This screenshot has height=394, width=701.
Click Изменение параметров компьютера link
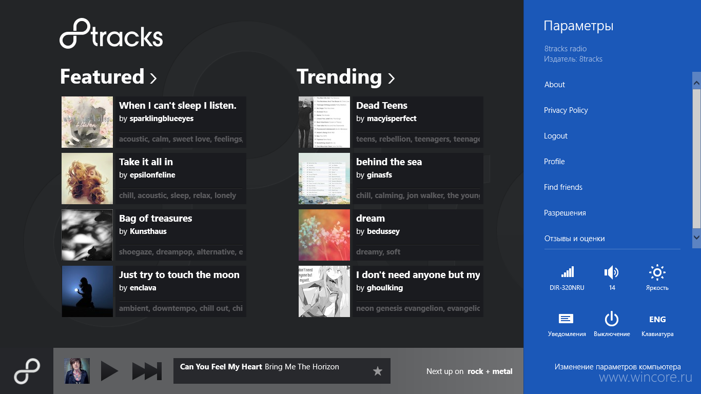point(617,367)
